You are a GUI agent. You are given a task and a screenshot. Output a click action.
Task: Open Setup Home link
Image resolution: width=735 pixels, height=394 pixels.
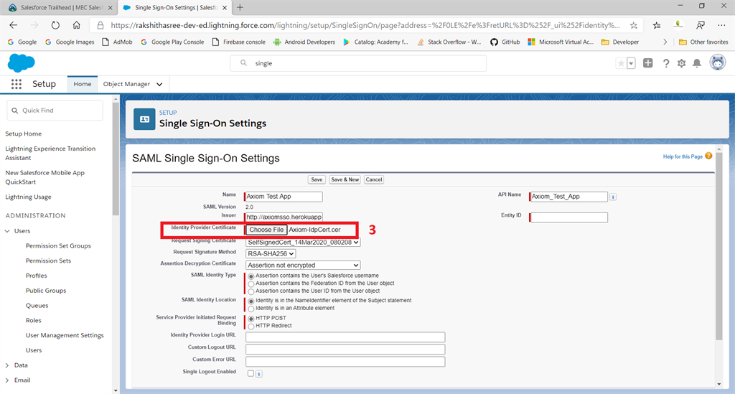coord(24,134)
